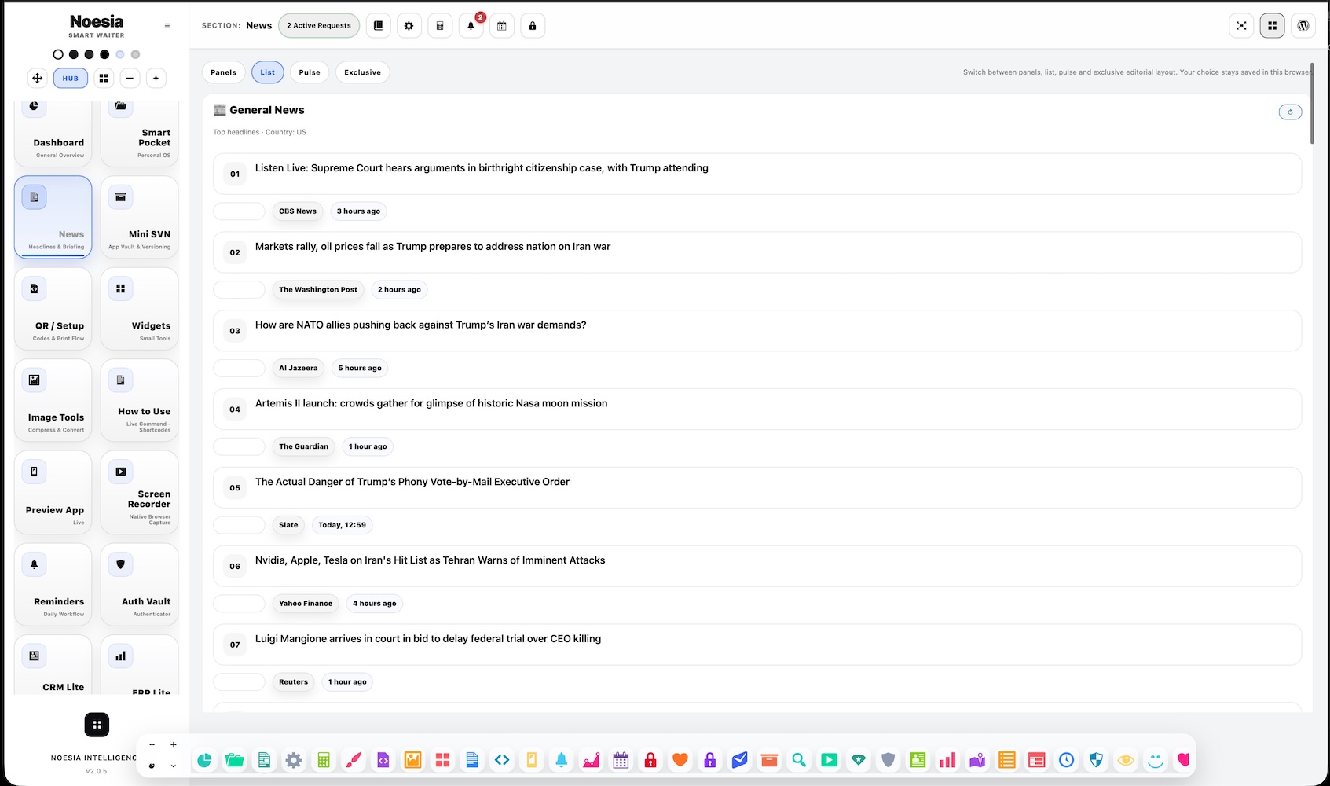The width and height of the screenshot is (1330, 786).
Task: Open settings gear in the top toolbar
Action: pyautogui.click(x=409, y=26)
